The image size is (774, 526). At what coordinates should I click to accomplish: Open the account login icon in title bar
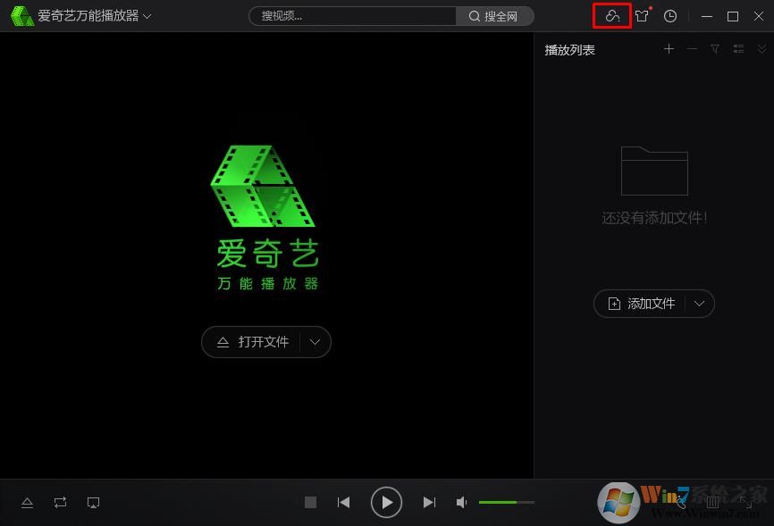pos(612,16)
